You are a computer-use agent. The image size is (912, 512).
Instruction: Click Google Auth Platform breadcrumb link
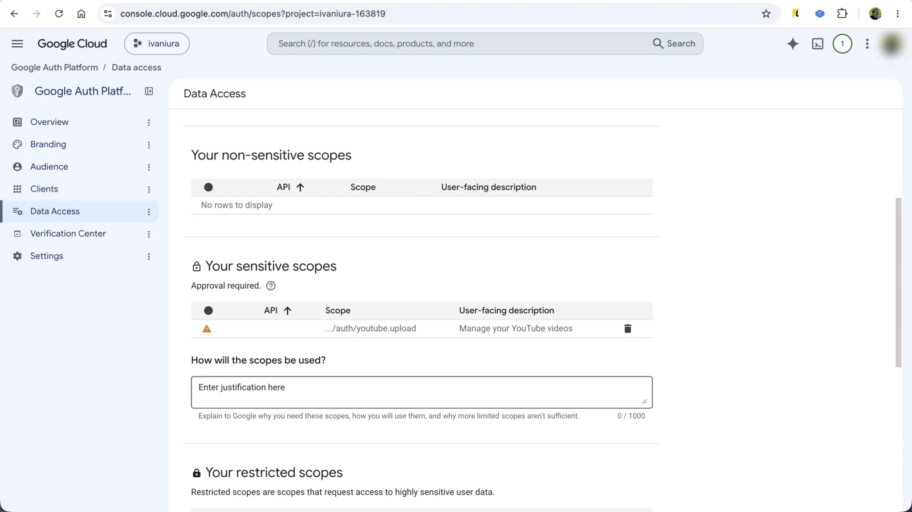tap(55, 67)
